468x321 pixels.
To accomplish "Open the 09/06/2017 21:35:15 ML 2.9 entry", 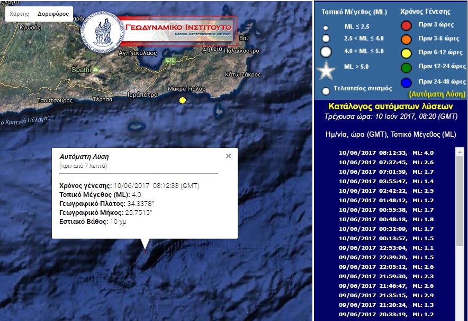I will tap(393, 296).
